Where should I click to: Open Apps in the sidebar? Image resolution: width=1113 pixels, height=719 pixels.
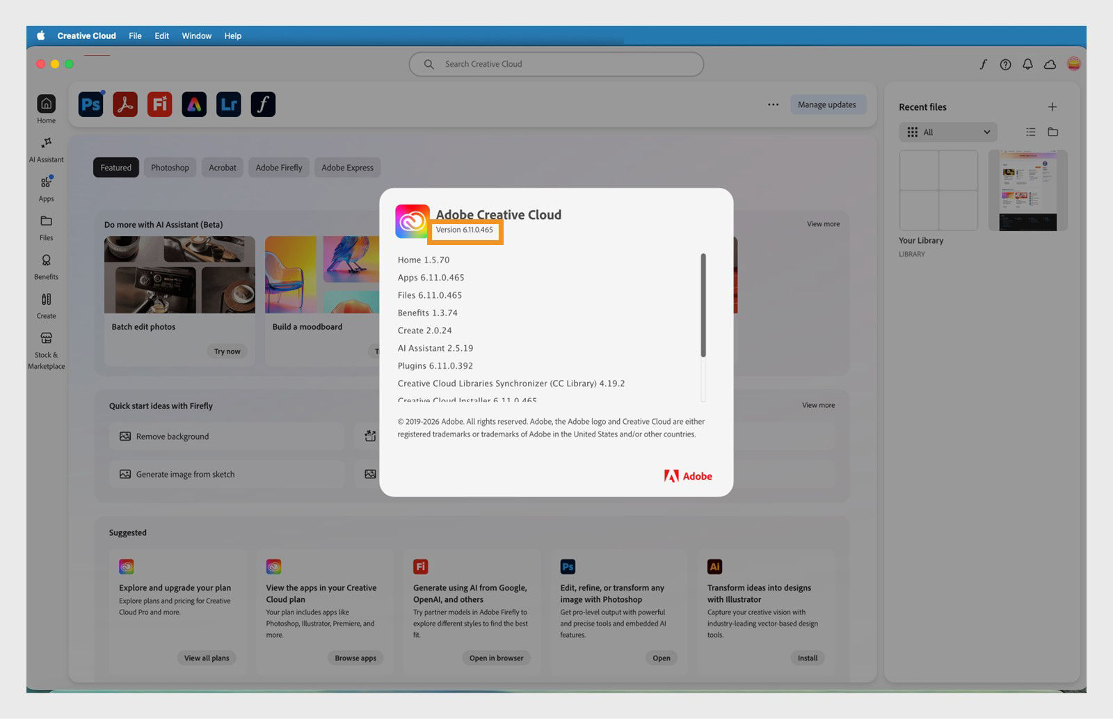[x=46, y=189]
